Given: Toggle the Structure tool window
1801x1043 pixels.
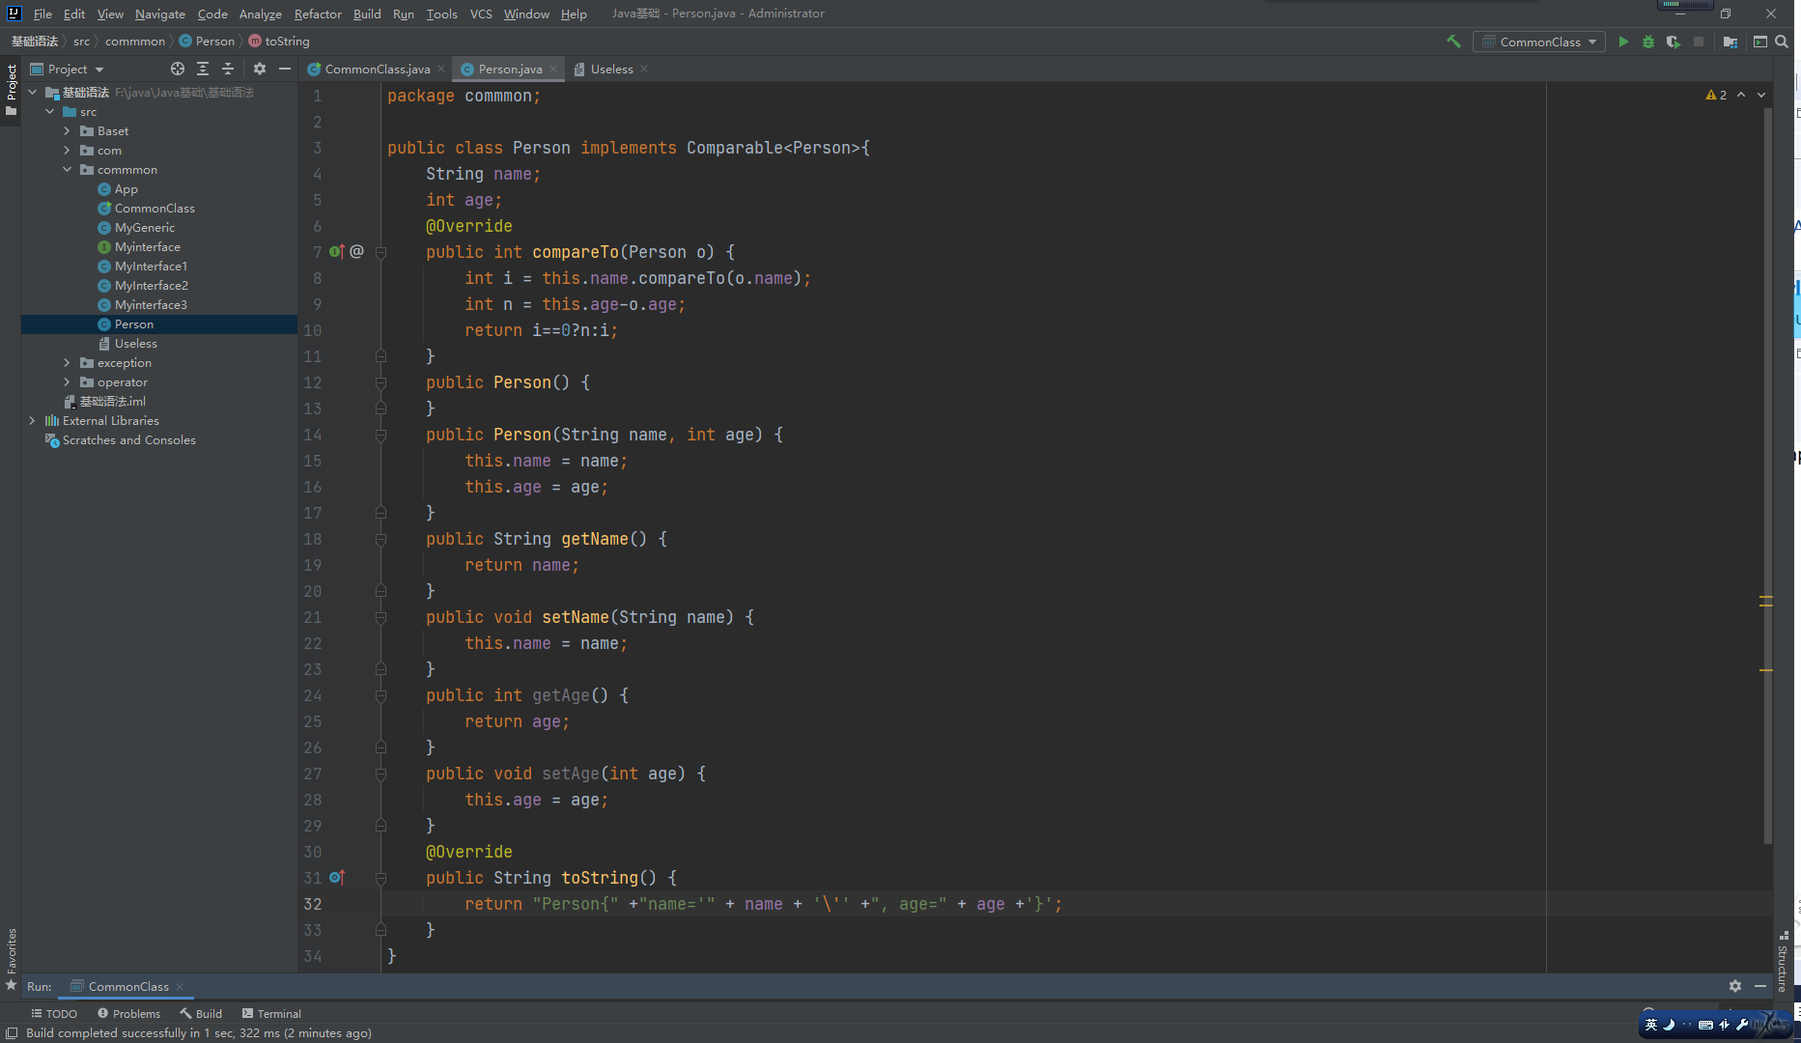Looking at the screenshot, I should coord(1783,962).
